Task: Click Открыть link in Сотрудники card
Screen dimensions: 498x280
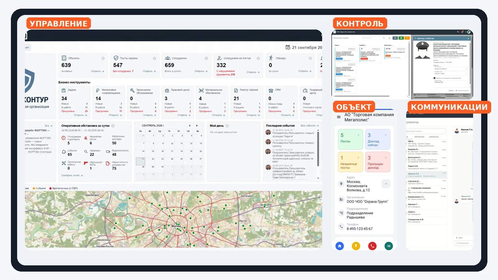Action: point(201,71)
